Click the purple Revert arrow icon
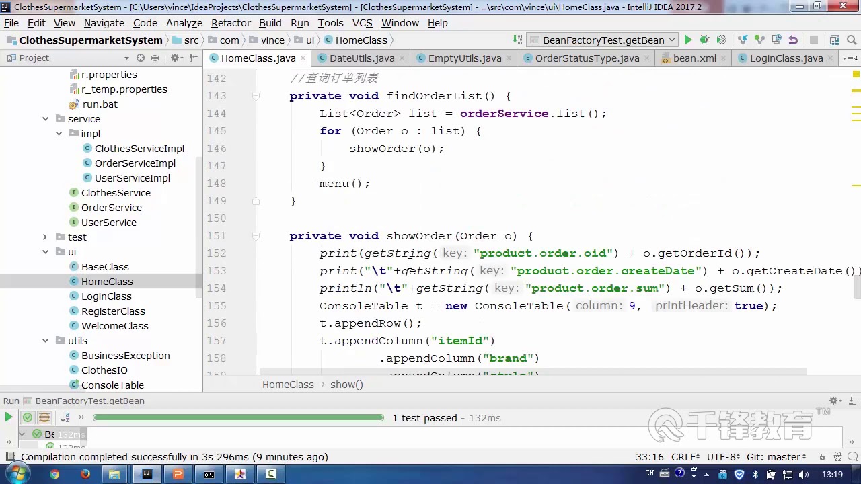861x484 pixels. point(793,40)
